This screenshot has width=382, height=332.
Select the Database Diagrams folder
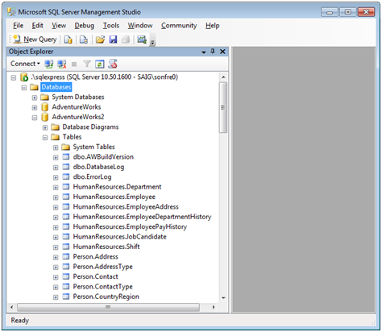tap(90, 127)
